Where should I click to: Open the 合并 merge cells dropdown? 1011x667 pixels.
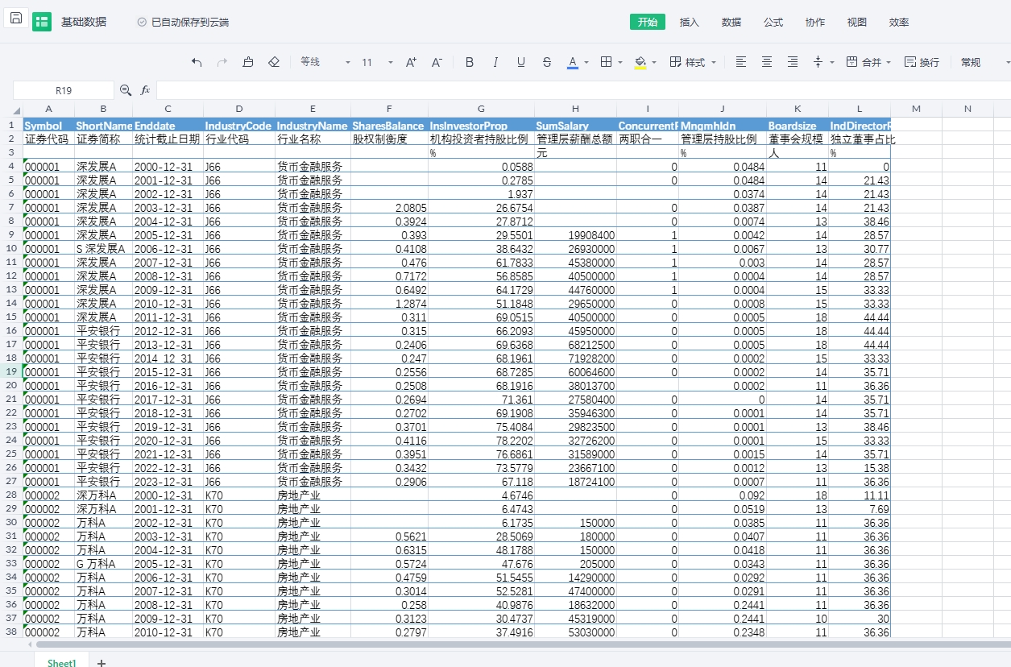pyautogui.click(x=868, y=62)
